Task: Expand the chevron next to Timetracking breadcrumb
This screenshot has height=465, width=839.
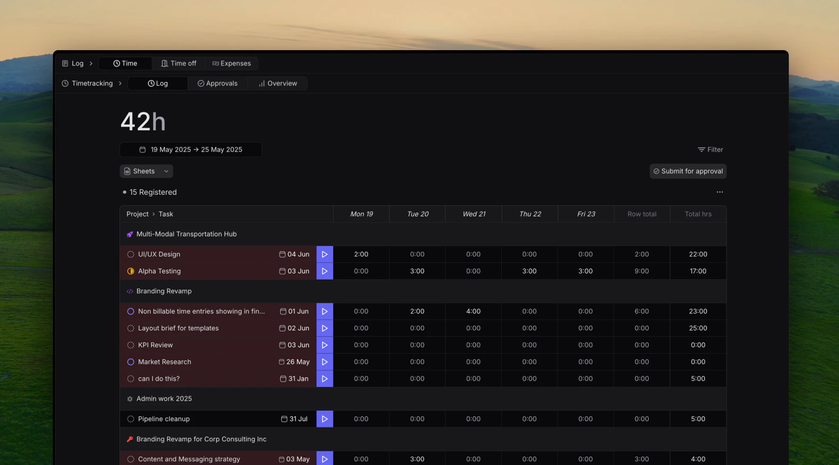Action: [x=120, y=83]
